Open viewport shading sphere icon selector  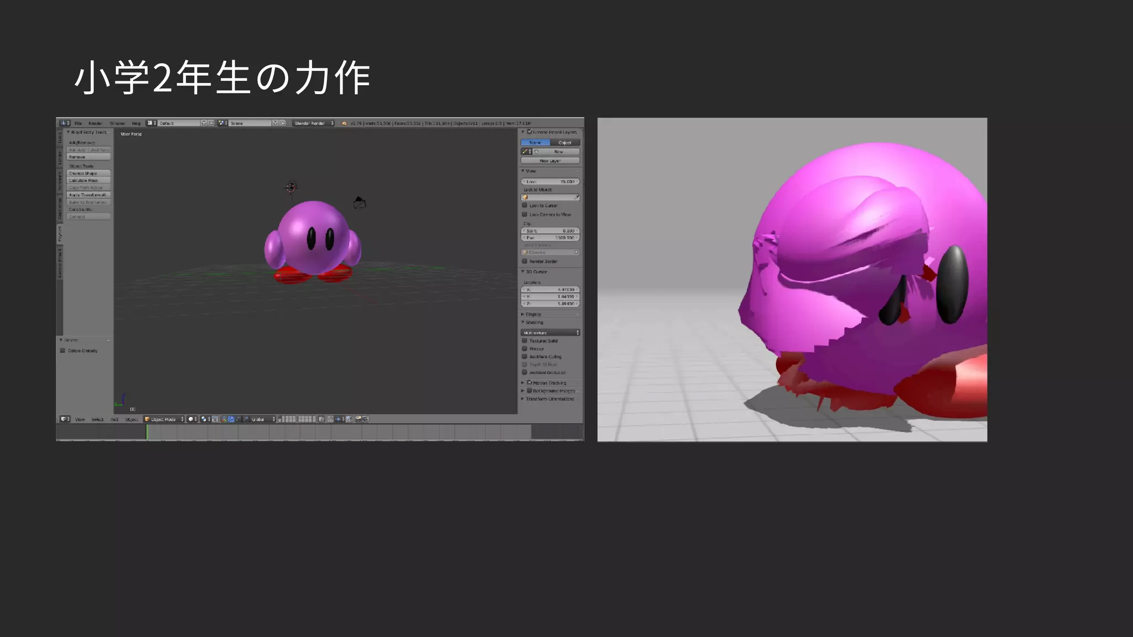pos(191,419)
